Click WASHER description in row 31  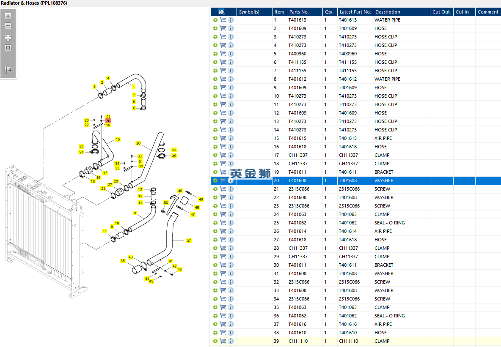(x=384, y=273)
